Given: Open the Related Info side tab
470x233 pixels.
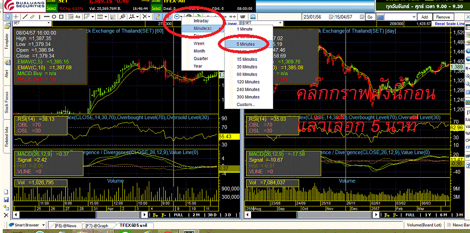Looking at the screenshot, I should point(7,135).
